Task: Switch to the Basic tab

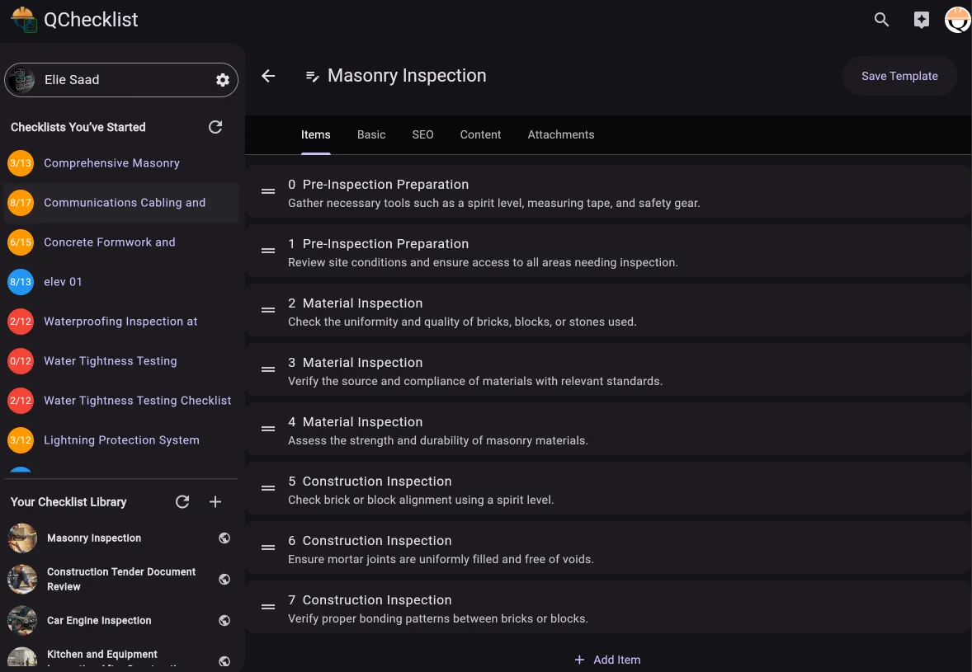Action: 370,134
